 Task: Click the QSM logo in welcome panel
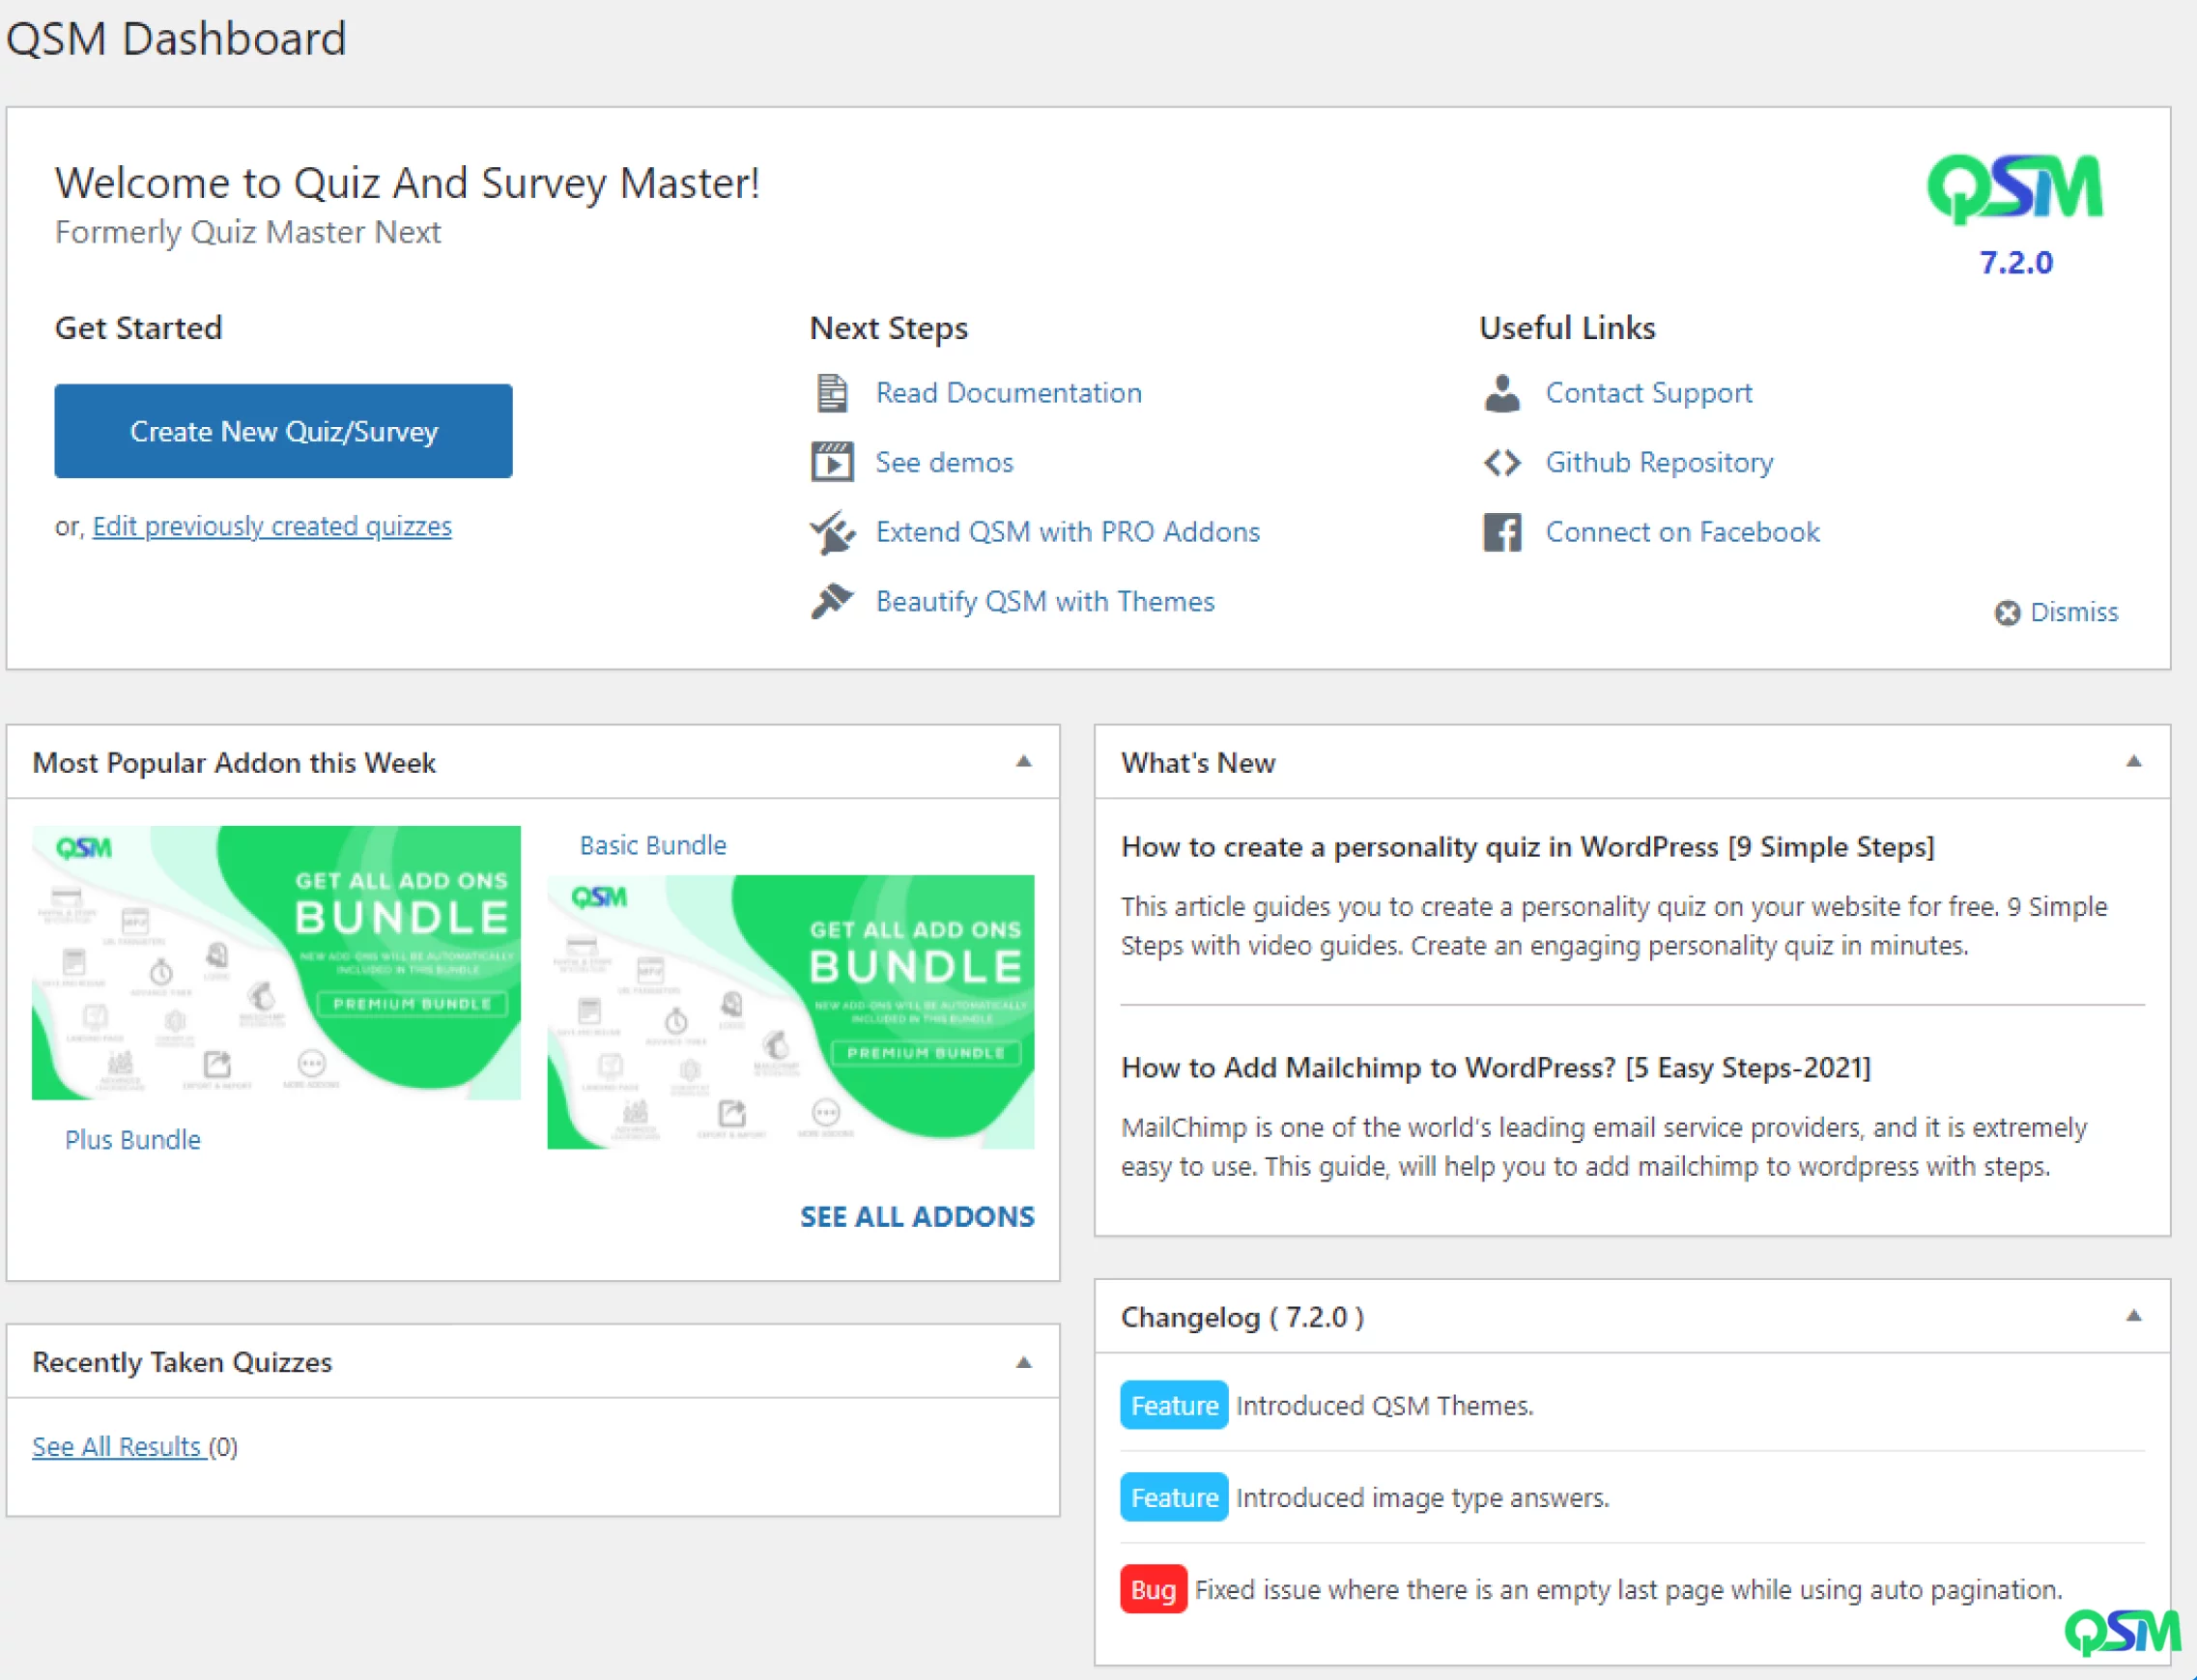tap(2014, 188)
